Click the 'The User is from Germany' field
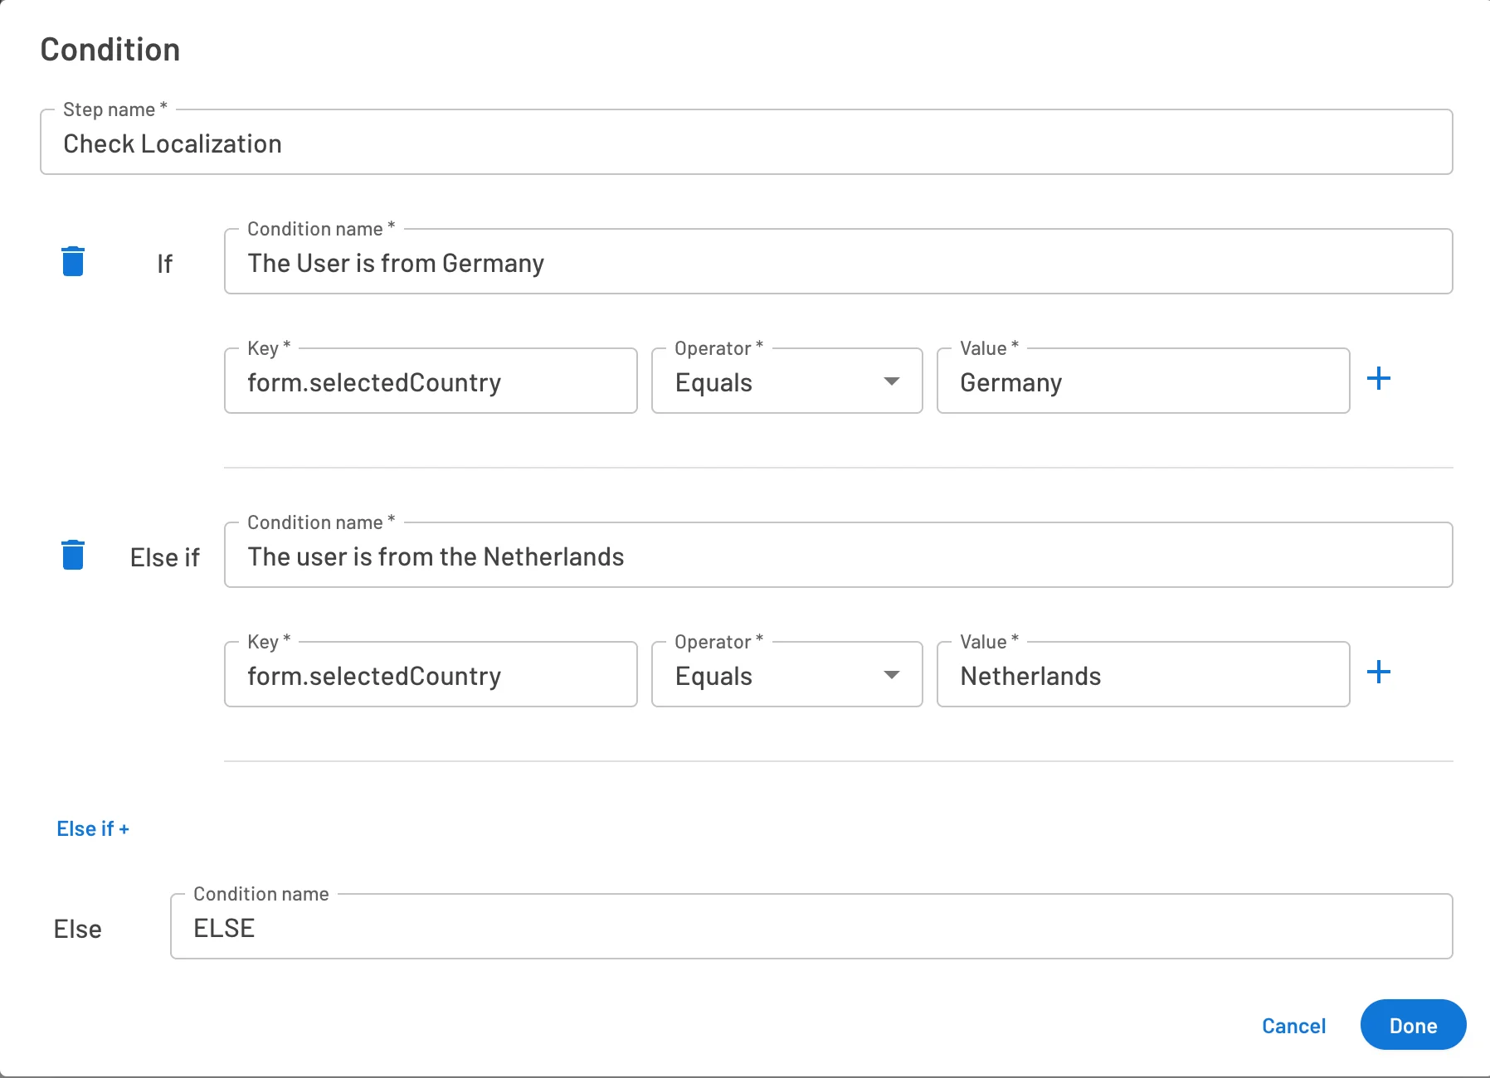Screen dimensions: 1490x1078 pos(837,263)
